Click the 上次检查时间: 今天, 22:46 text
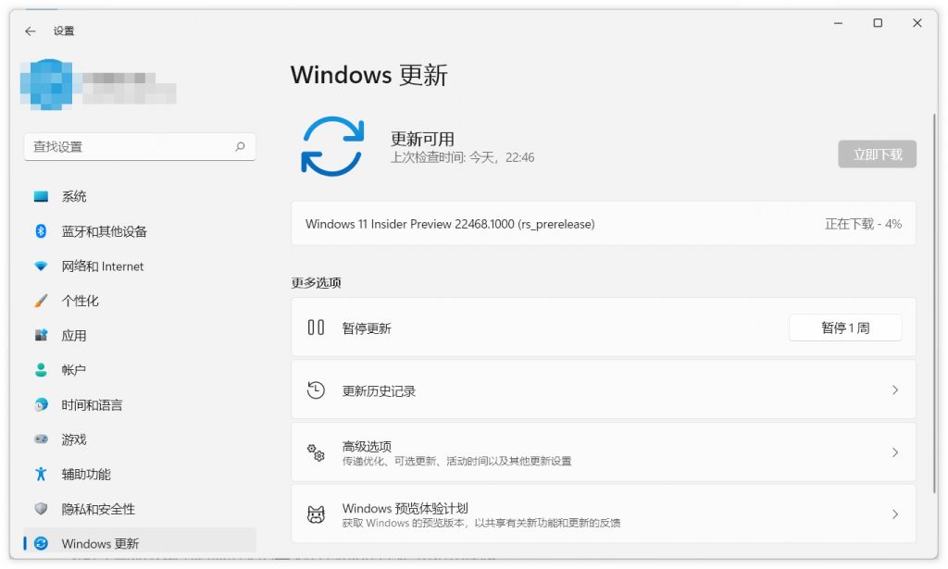Viewport: 948px width, 569px height. (463, 157)
